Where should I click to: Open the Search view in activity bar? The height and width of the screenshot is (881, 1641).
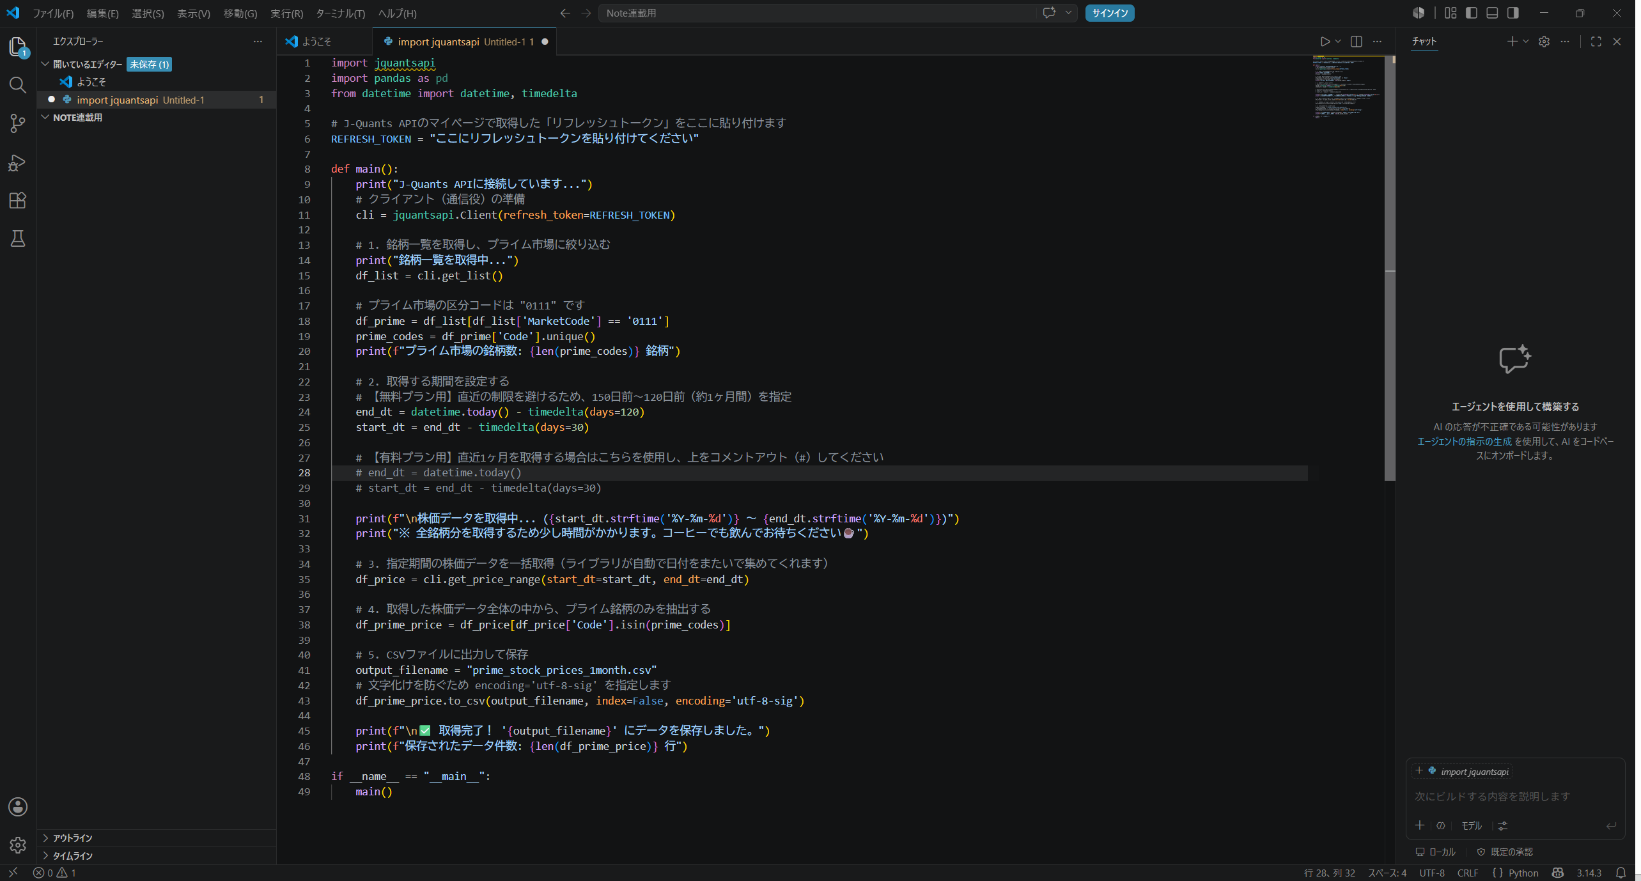tap(18, 85)
